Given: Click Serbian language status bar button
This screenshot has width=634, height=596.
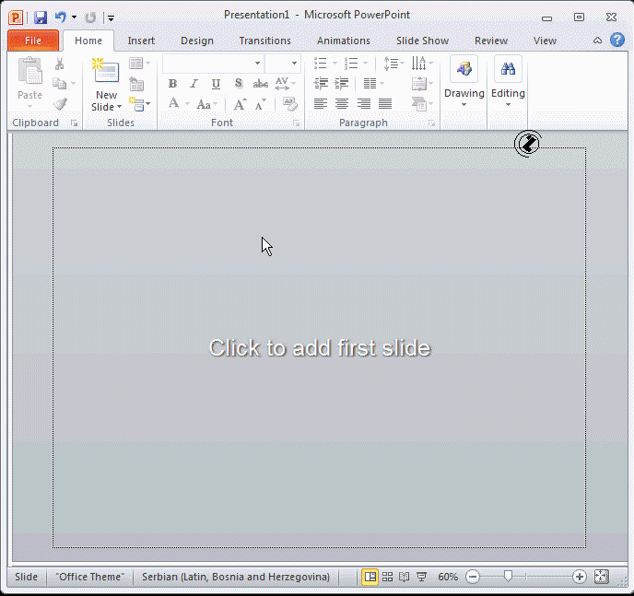Looking at the screenshot, I should pyautogui.click(x=236, y=577).
